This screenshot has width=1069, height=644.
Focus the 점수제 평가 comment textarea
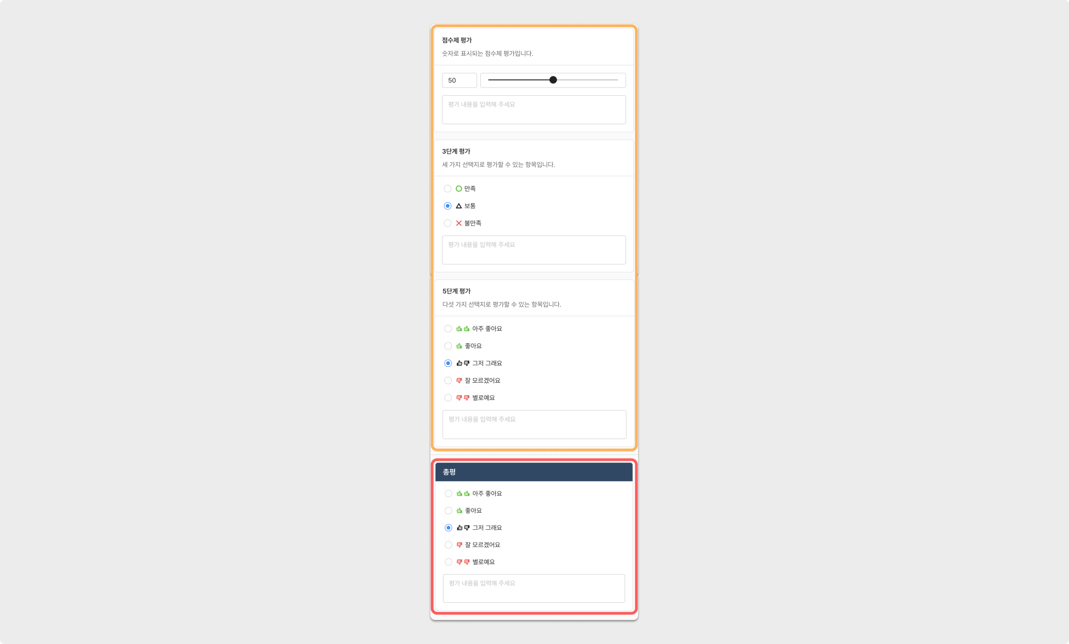point(534,110)
